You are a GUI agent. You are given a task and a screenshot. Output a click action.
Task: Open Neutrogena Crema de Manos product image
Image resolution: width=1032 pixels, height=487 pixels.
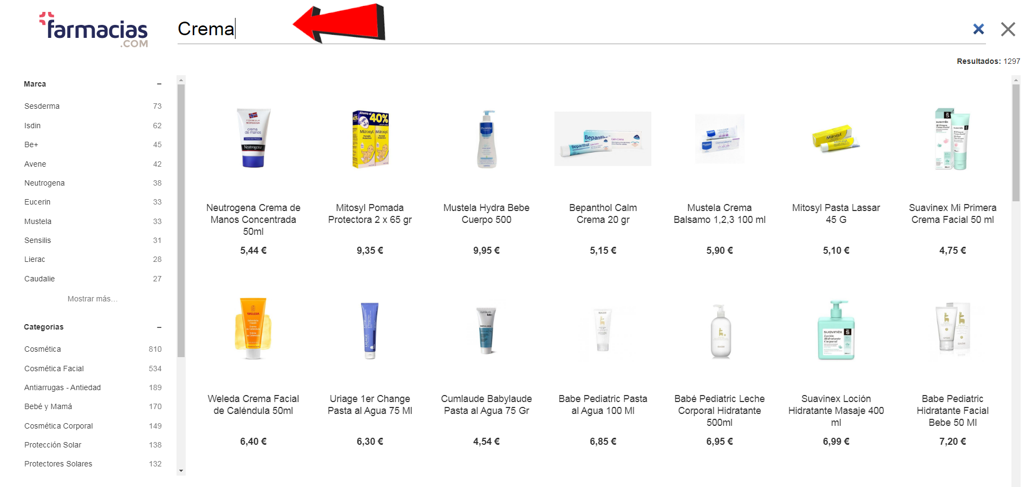pyautogui.click(x=253, y=139)
